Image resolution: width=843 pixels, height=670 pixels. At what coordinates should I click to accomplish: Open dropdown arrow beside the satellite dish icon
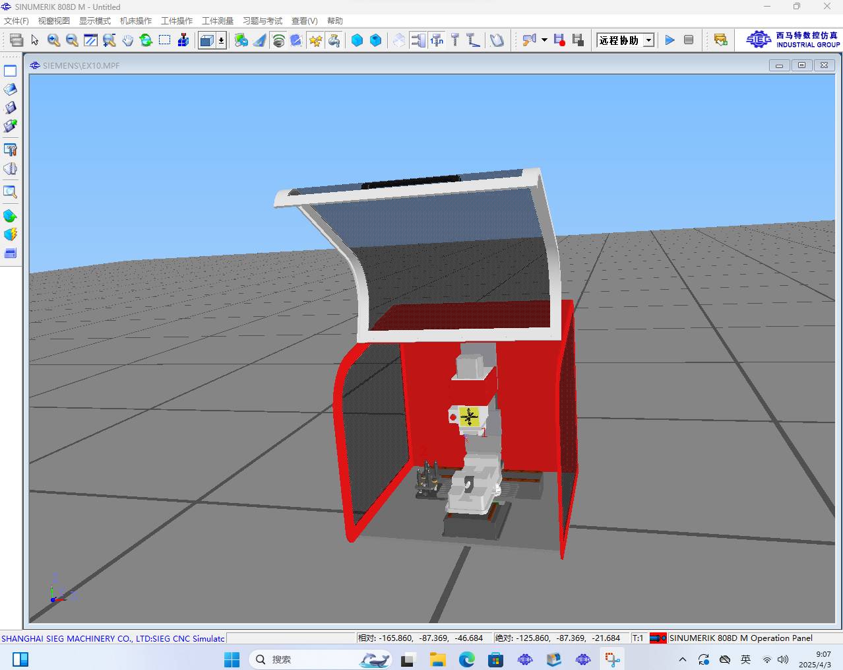click(x=544, y=40)
